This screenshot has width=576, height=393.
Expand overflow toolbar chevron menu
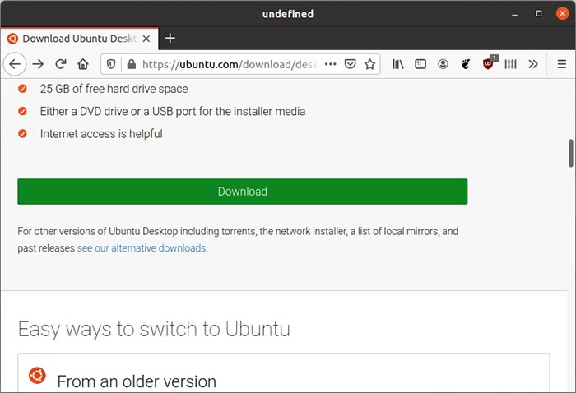coord(533,64)
